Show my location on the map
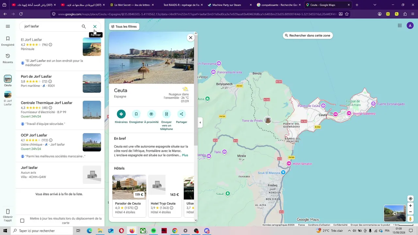This screenshot has width=418, height=235. coord(410,199)
